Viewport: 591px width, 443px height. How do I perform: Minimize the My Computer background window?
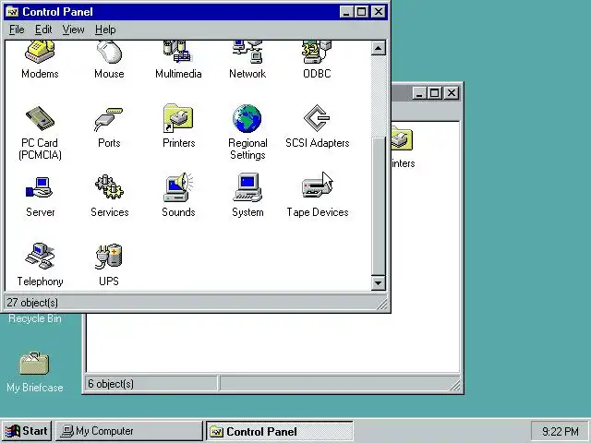tap(419, 92)
